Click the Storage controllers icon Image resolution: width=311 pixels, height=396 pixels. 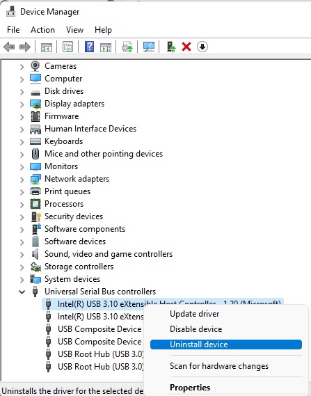tap(35, 267)
